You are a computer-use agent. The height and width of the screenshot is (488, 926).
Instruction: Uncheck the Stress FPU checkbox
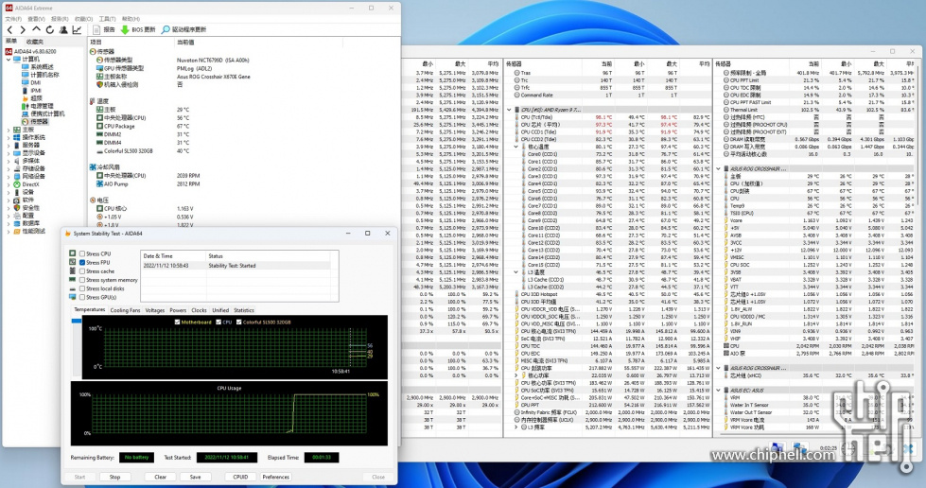coord(82,262)
